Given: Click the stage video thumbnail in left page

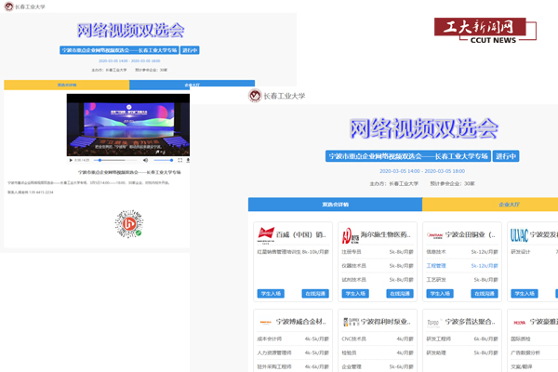Looking at the screenshot, I should [128, 125].
